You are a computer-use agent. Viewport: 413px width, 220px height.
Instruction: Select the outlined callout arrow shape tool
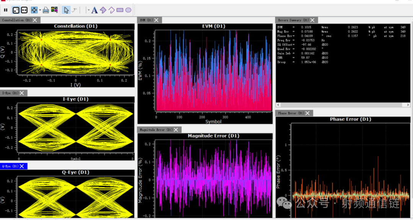coord(111,10)
